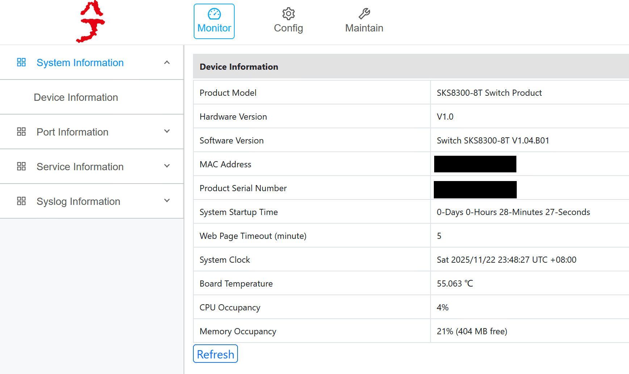Open Device Information in sidebar
Screen dimensions: 629x374
tap(76, 98)
